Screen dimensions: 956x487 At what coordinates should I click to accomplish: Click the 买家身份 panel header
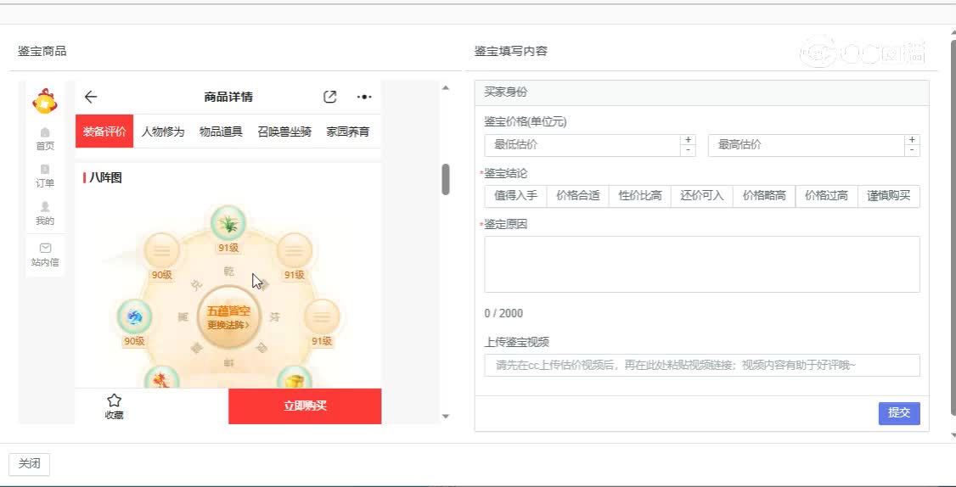(x=702, y=92)
